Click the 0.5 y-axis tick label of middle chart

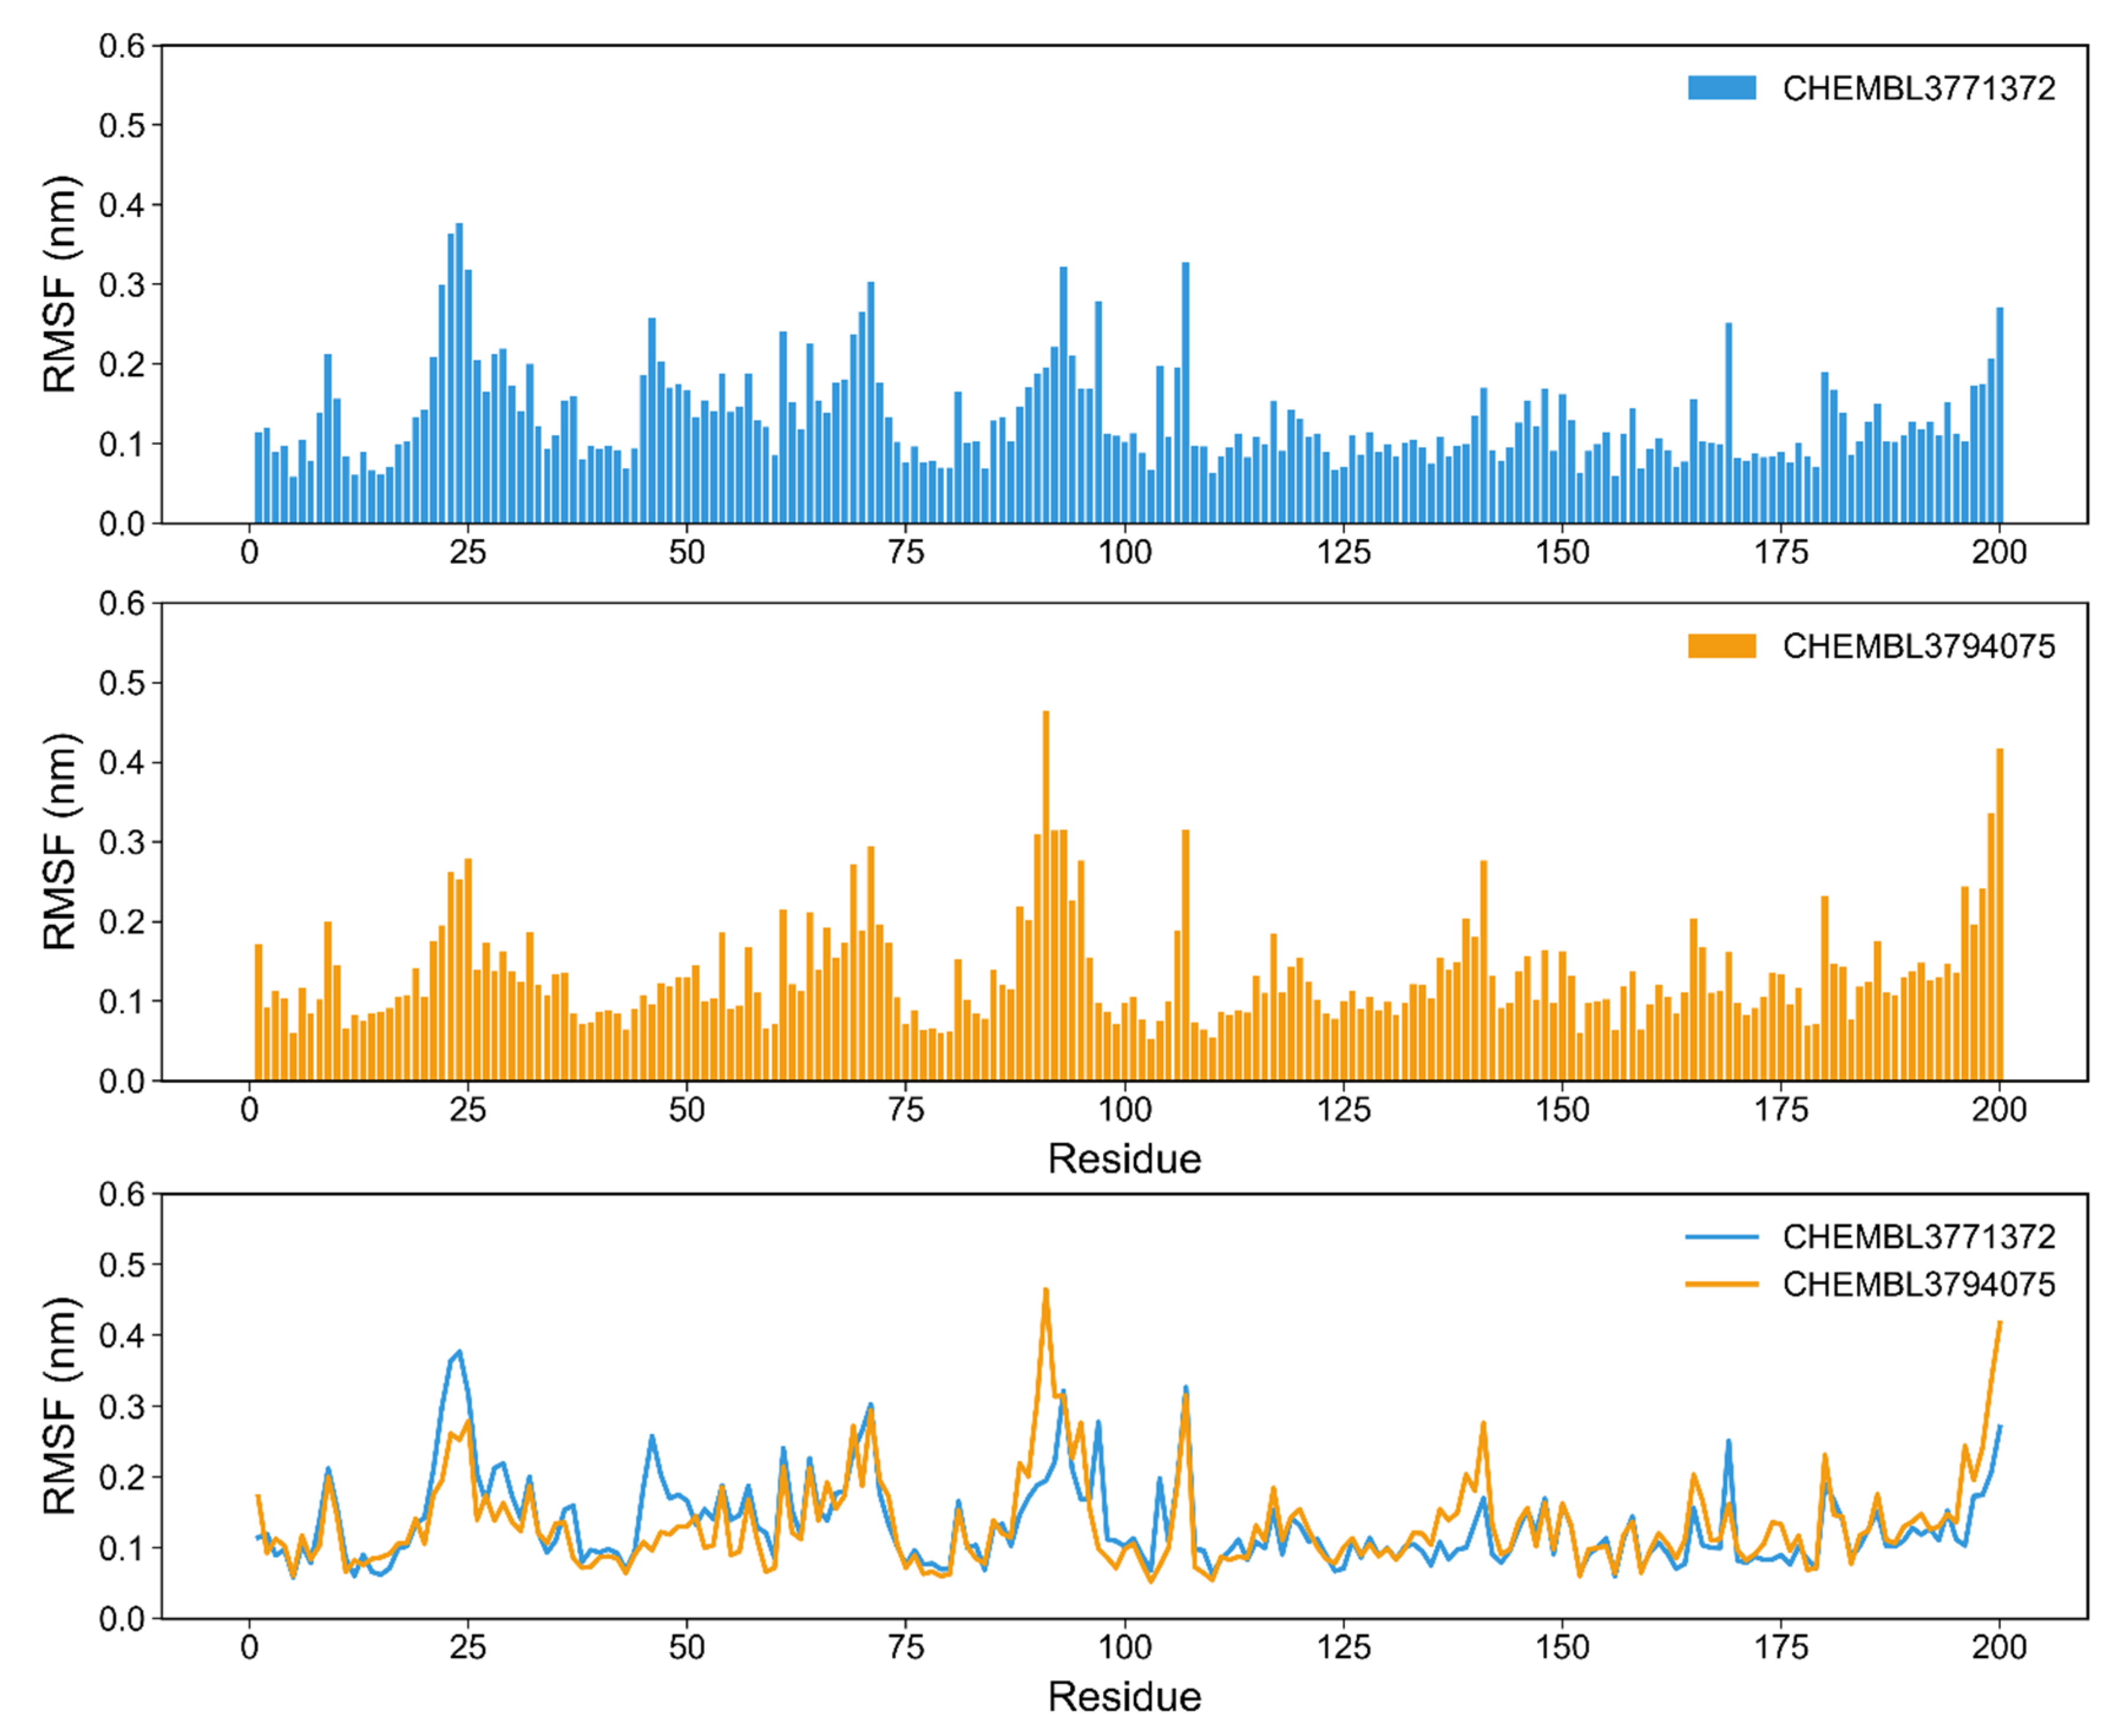click(x=121, y=683)
